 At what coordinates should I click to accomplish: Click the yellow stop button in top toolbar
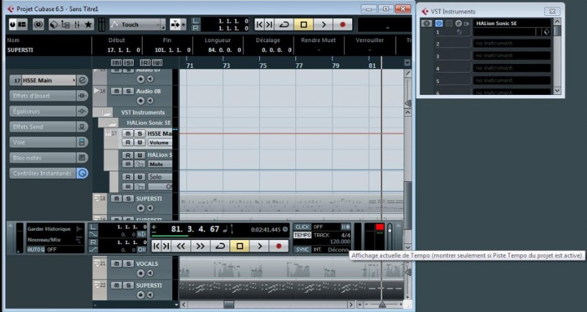(x=303, y=24)
